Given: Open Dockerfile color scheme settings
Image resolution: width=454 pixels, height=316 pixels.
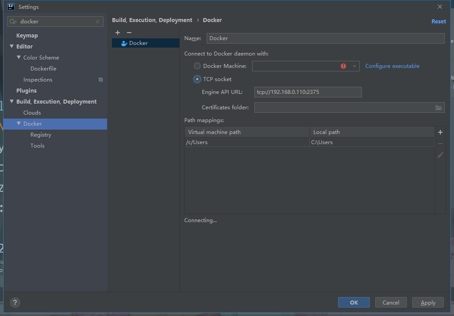Looking at the screenshot, I should (x=44, y=69).
